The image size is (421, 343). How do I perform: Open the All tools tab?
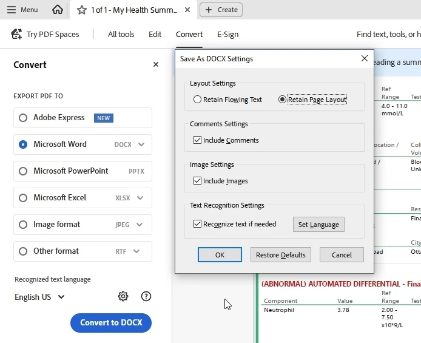click(121, 35)
